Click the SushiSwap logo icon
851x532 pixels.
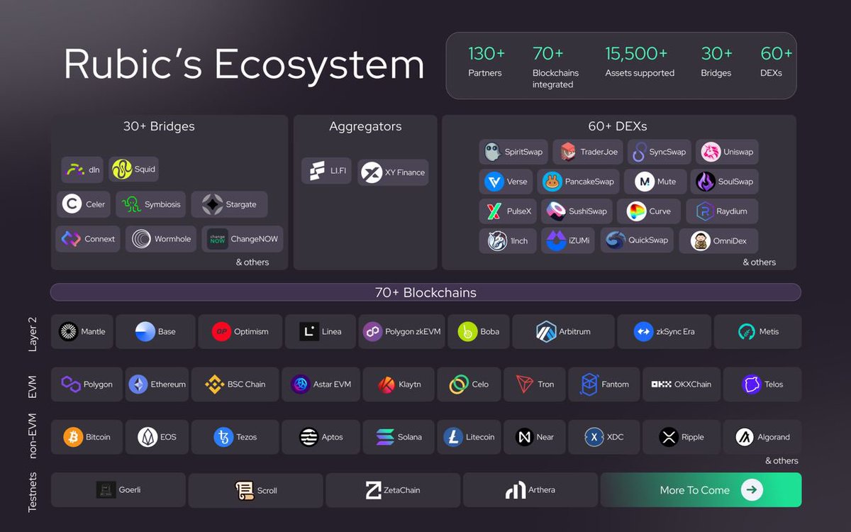click(557, 211)
